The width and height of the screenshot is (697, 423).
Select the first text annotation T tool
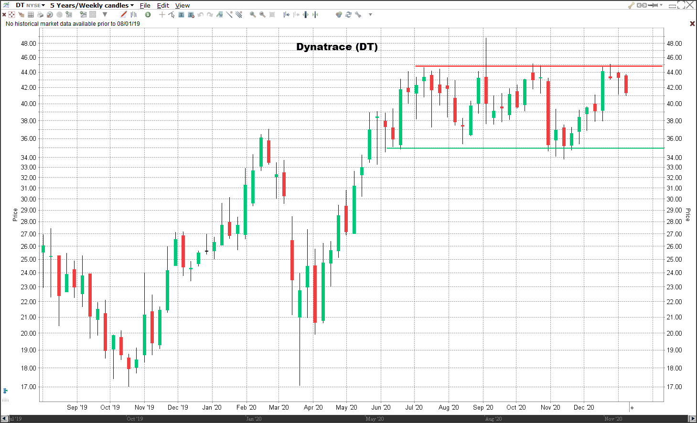[181, 15]
